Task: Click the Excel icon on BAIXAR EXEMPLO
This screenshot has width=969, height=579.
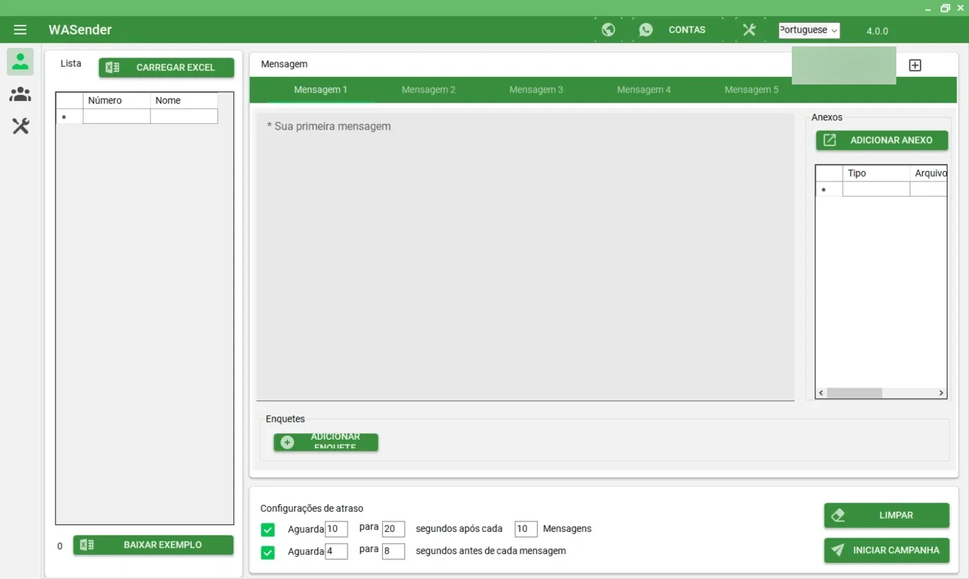Action: [87, 545]
